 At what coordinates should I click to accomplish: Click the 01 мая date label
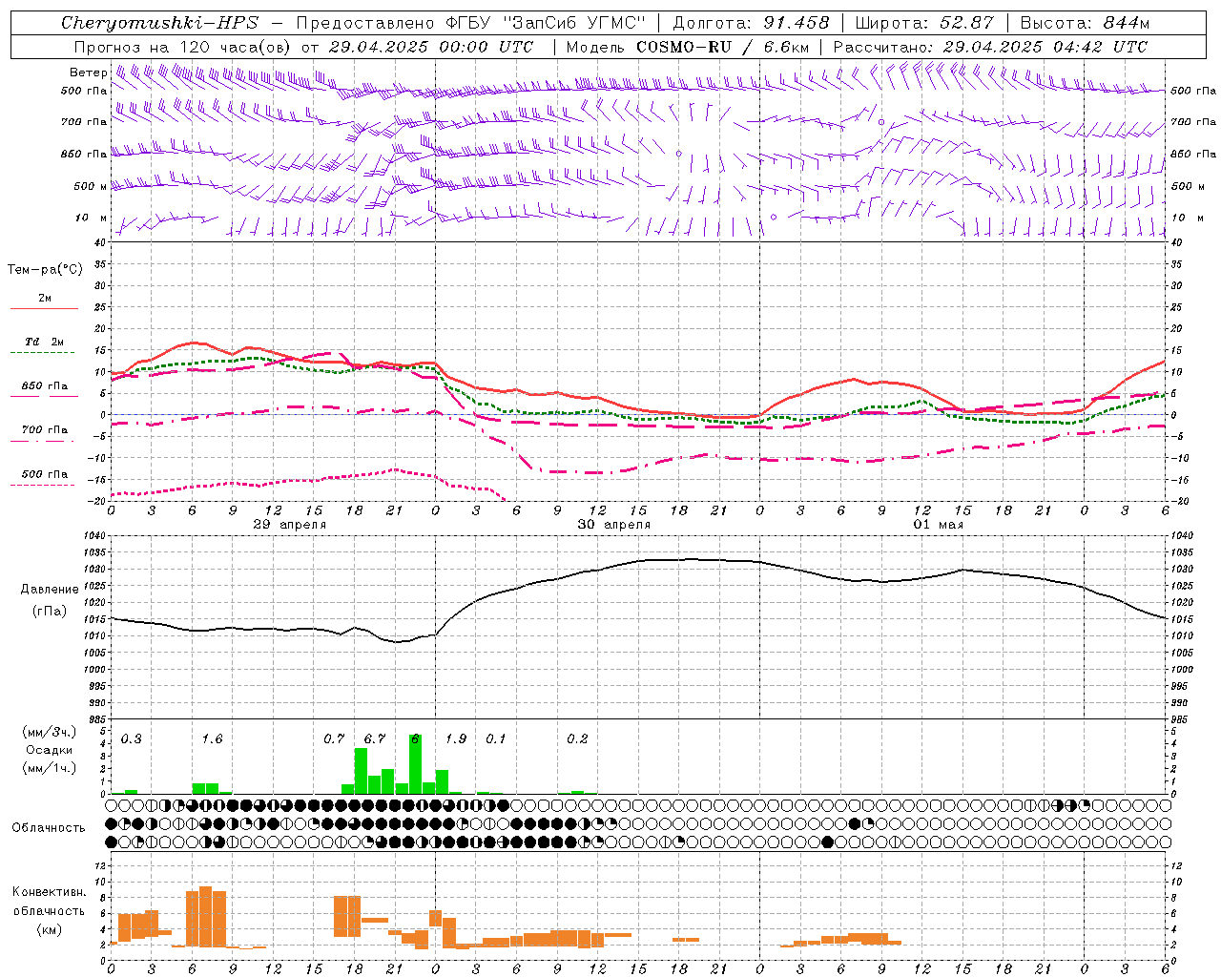point(939,525)
